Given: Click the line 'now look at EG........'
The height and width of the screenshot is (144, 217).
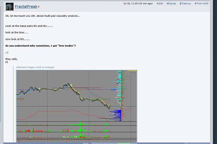Looking at the screenshot, I should tap(18, 39).
